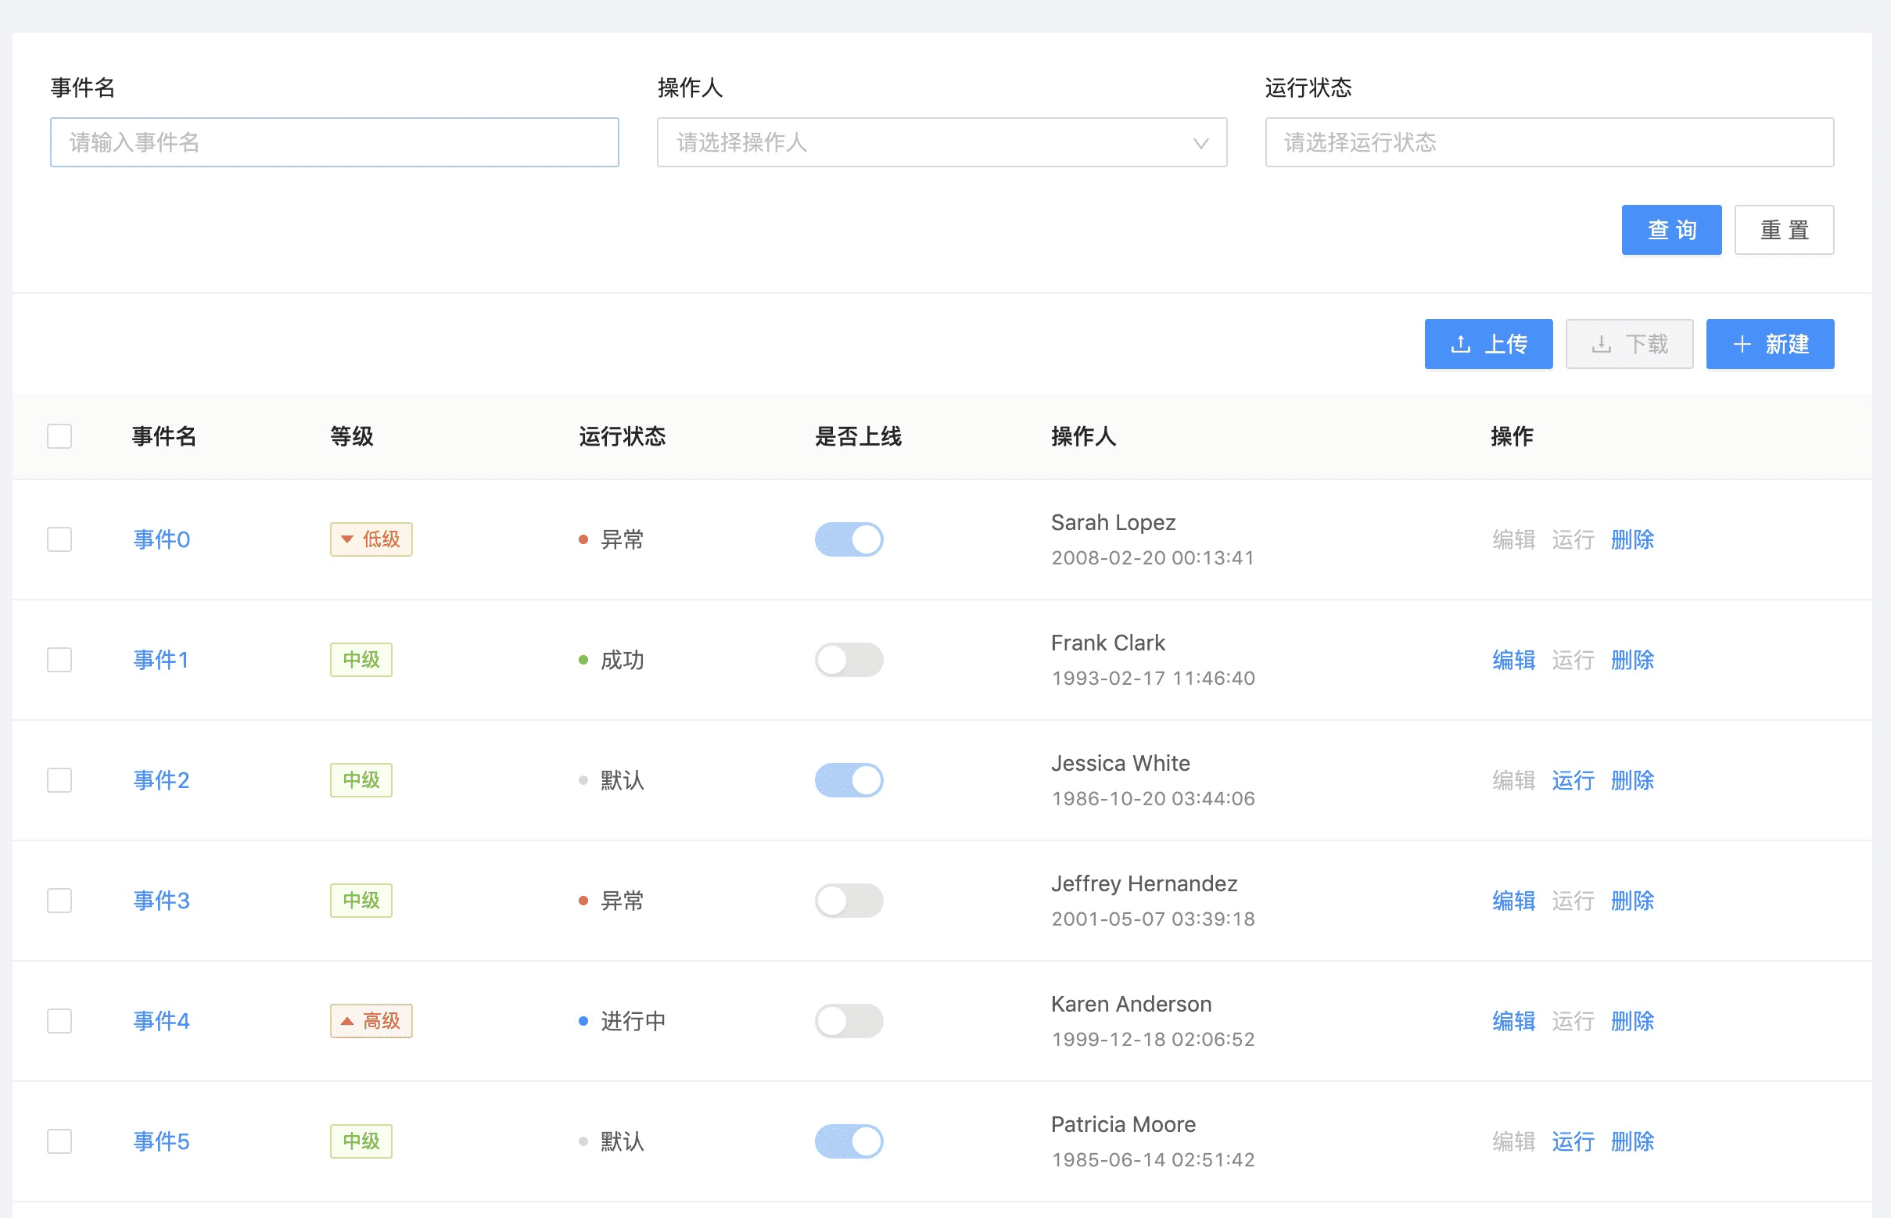
Task: Open the 事件1 link
Action: (x=161, y=660)
